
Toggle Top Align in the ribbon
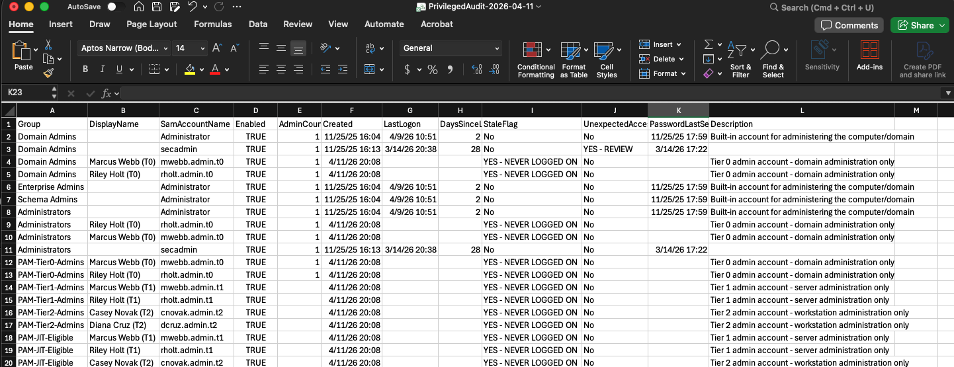tap(264, 48)
